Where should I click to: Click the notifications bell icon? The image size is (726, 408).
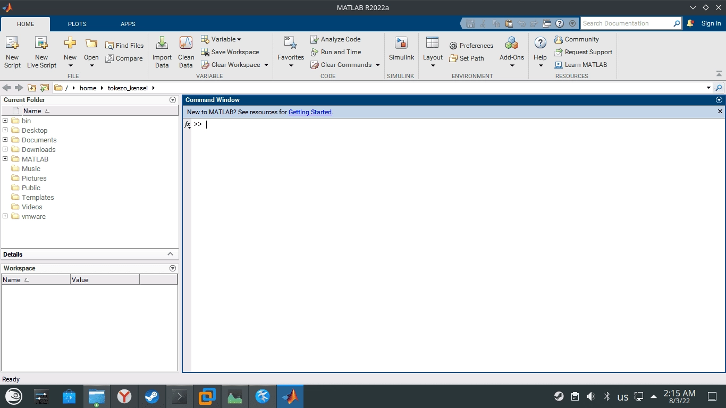pyautogui.click(x=690, y=23)
